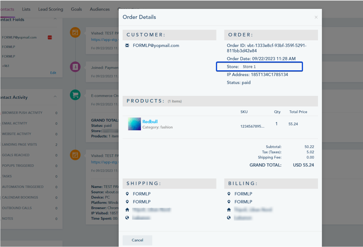Image resolution: width=363 pixels, height=247 pixels.
Task: Switch to the Audiences tab
Action: coord(100,9)
